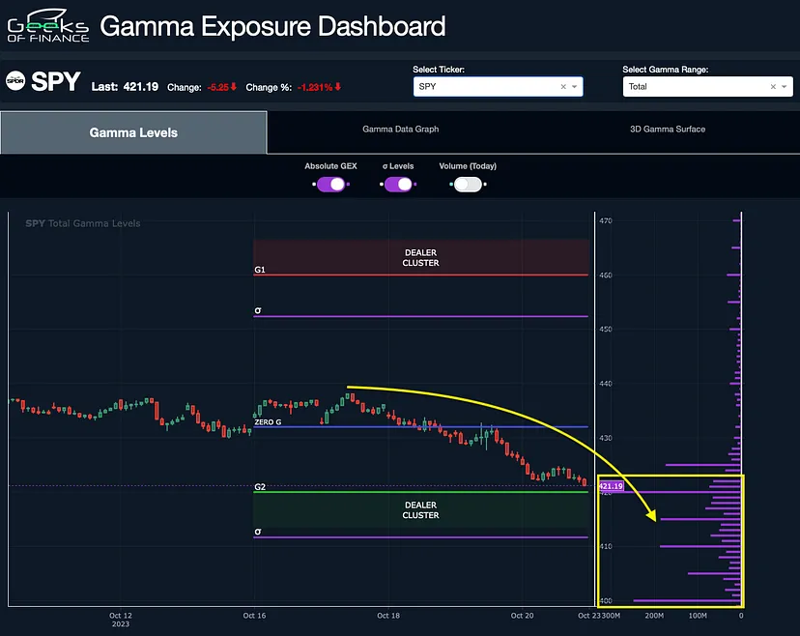Enable the Volume (Today) toggle
Screen dimensions: 800x636
(x=468, y=183)
